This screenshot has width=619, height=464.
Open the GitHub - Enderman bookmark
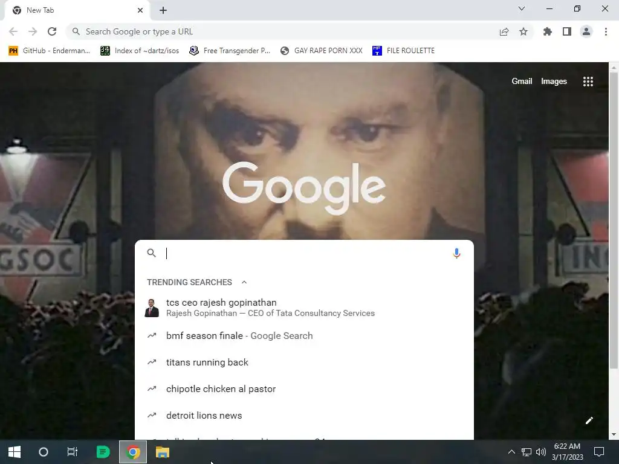pyautogui.click(x=50, y=51)
